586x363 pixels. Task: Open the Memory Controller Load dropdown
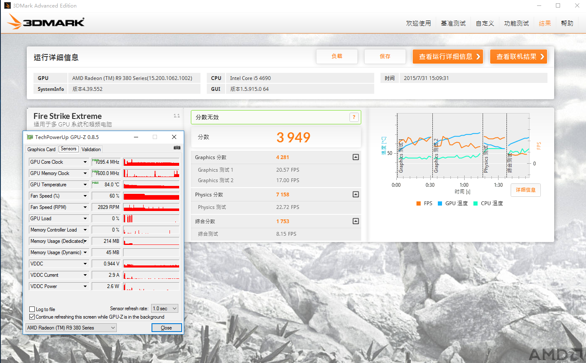(85, 230)
